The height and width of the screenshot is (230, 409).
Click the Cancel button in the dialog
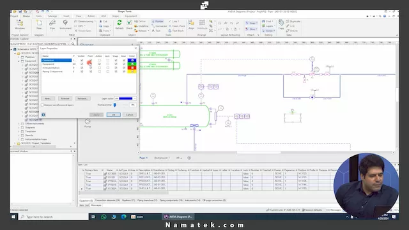point(129,115)
